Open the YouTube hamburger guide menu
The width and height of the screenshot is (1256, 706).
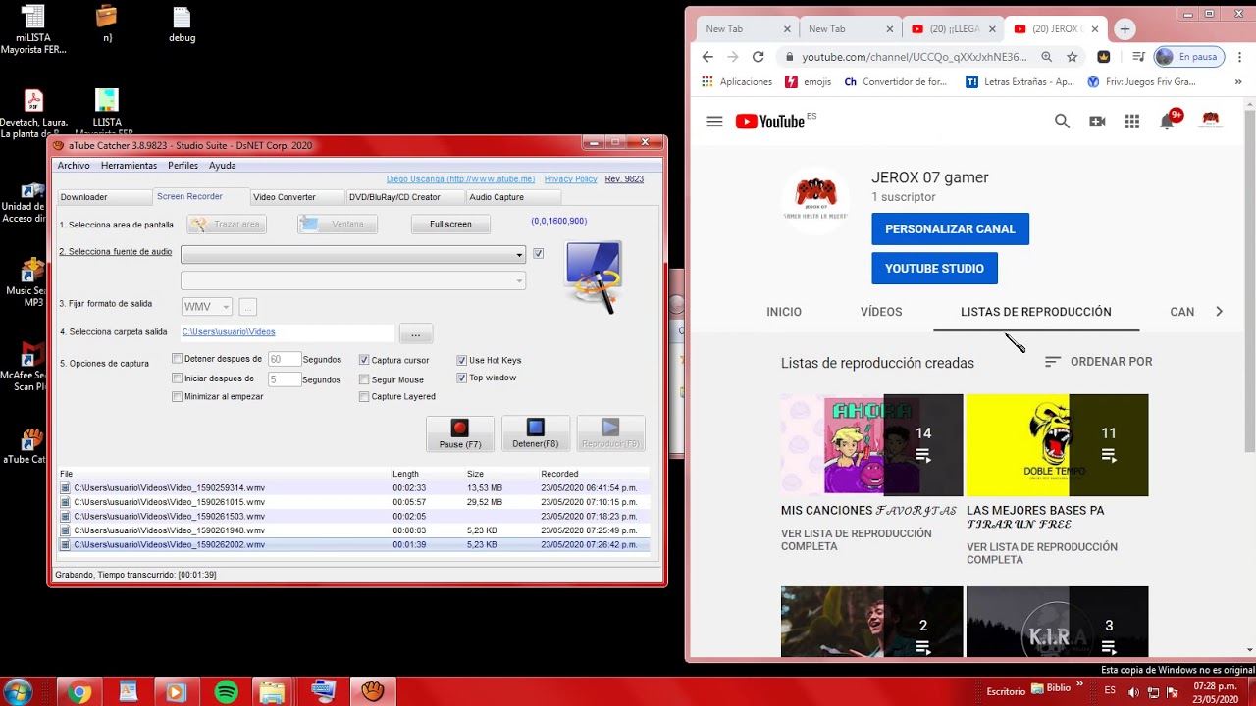coord(714,122)
